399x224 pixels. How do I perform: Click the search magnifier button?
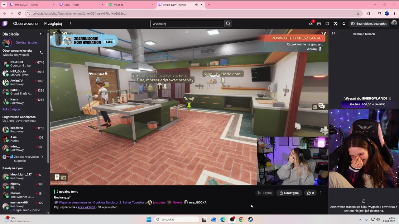coord(228,24)
